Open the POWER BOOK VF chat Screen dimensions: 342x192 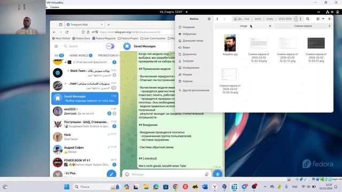[85, 162]
